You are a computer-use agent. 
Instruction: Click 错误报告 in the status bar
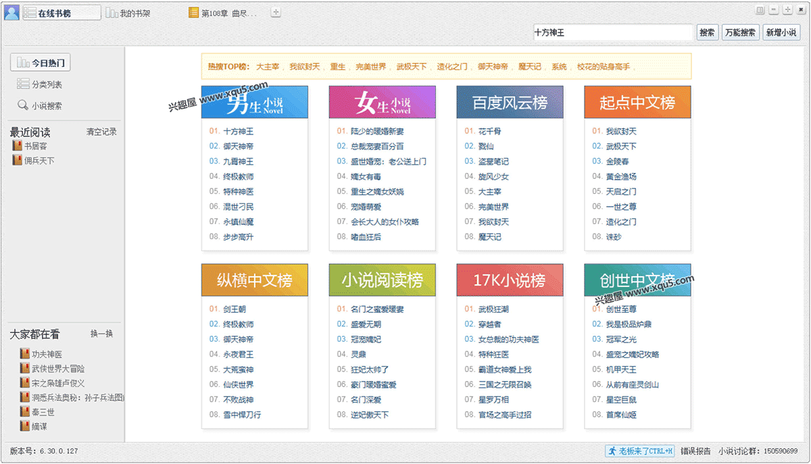(695, 451)
